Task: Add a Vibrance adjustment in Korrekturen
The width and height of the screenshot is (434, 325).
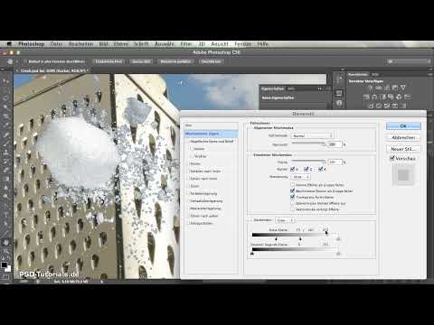Action: 403,88
